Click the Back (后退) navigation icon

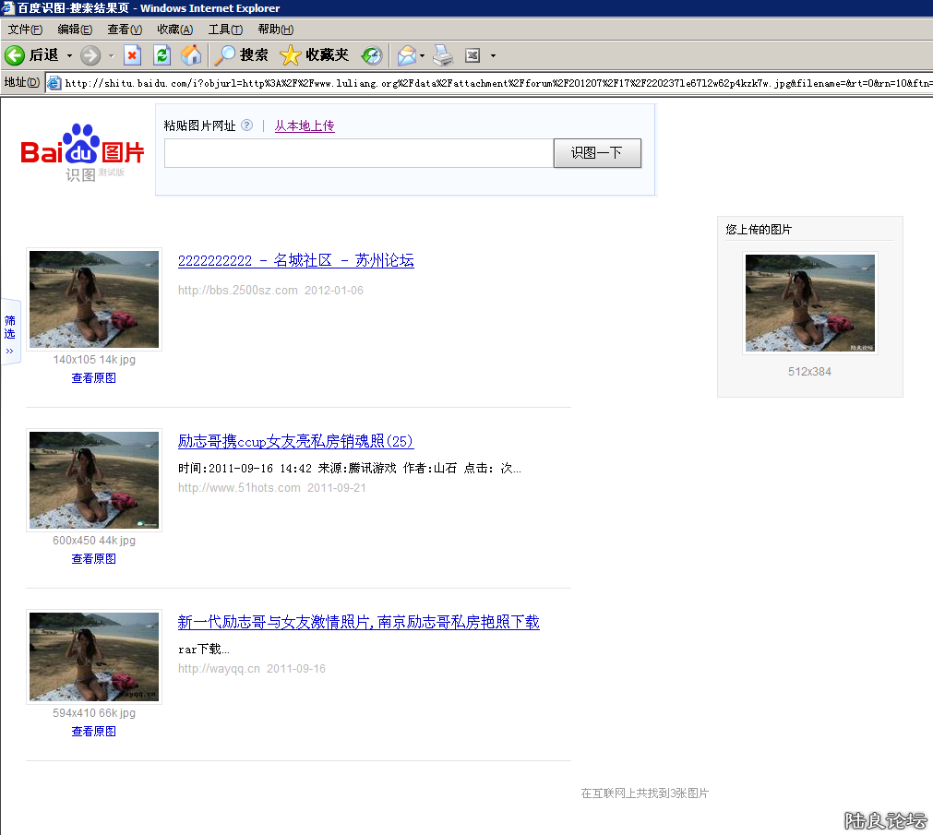point(17,54)
